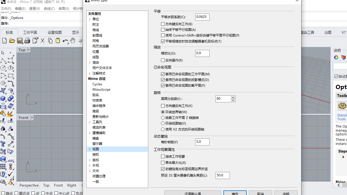Screen dimensions: 347x195
Task: Check the 连结工作视窗 option
Action: [163, 157]
